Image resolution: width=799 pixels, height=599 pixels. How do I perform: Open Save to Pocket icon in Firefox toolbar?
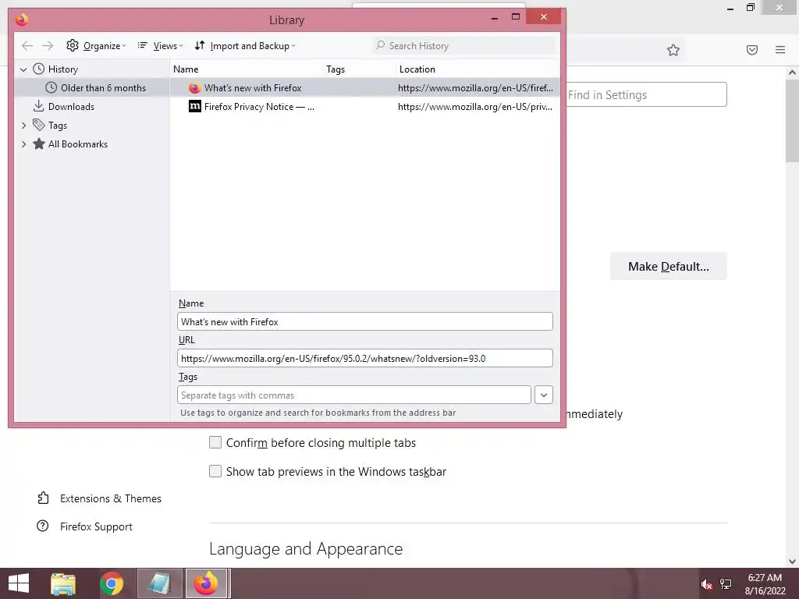pos(752,50)
